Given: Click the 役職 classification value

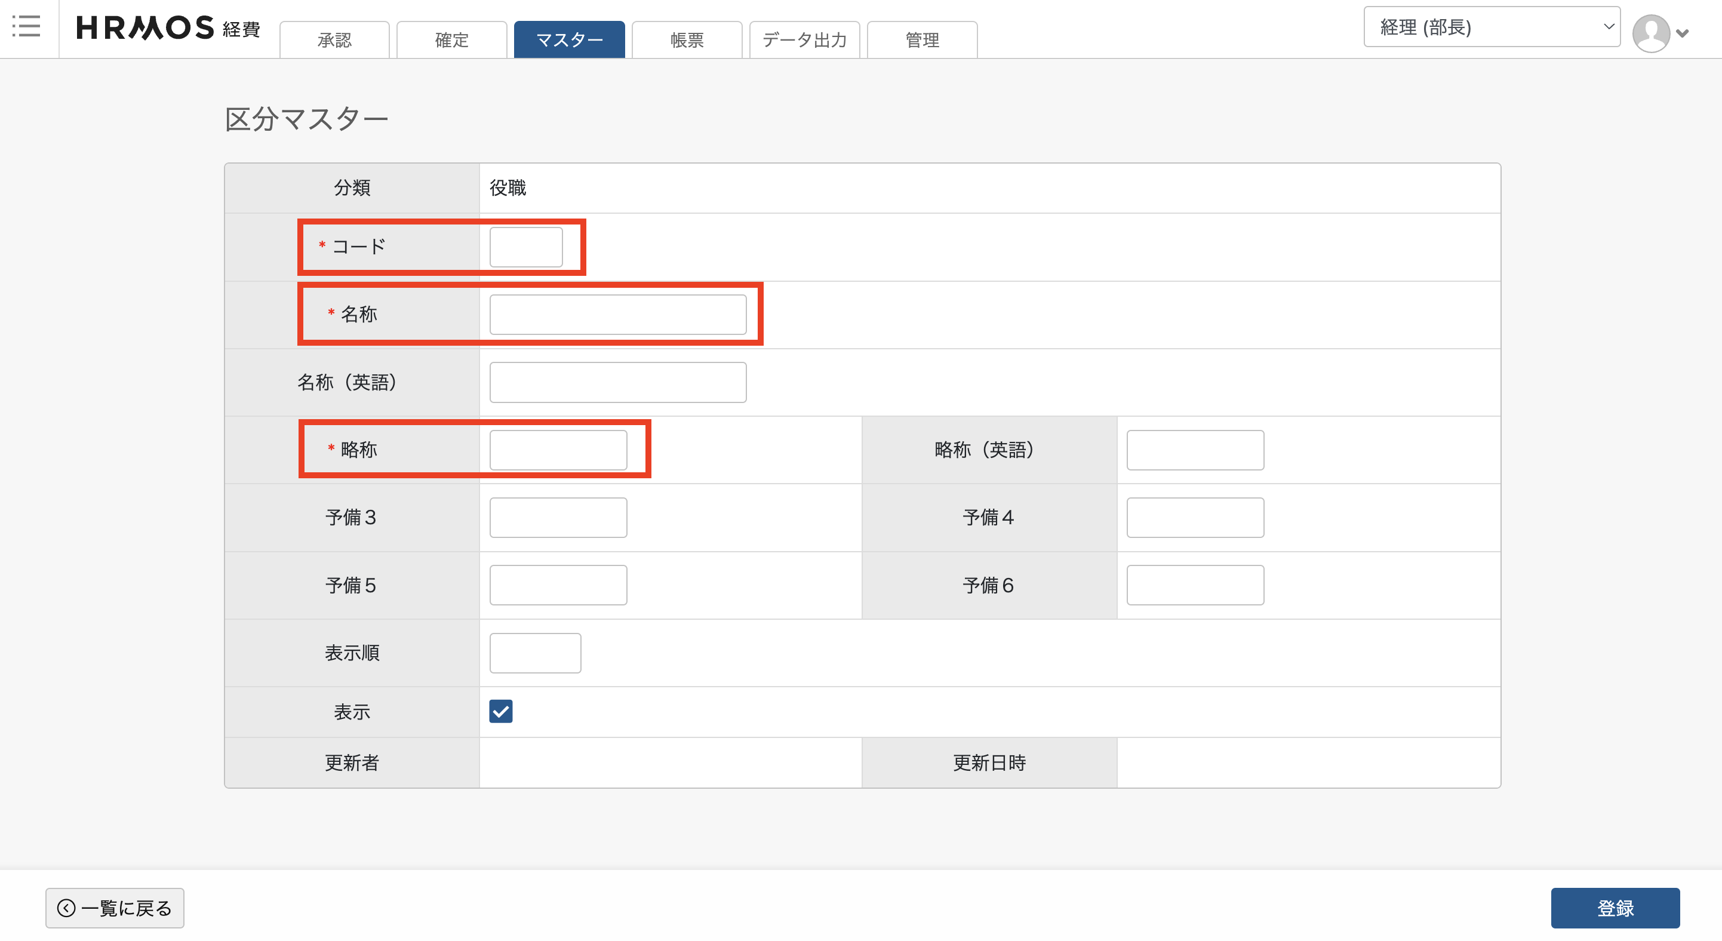Looking at the screenshot, I should tap(508, 188).
